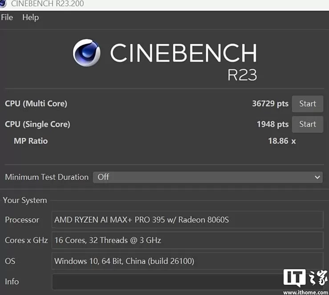Image resolution: width=329 pixels, height=295 pixels.
Task: Start the CPU Single Core test
Action: coord(307,124)
